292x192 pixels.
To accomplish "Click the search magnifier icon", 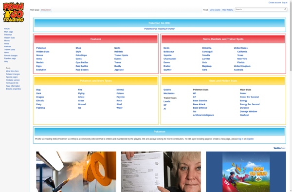I will [x=285, y=9].
